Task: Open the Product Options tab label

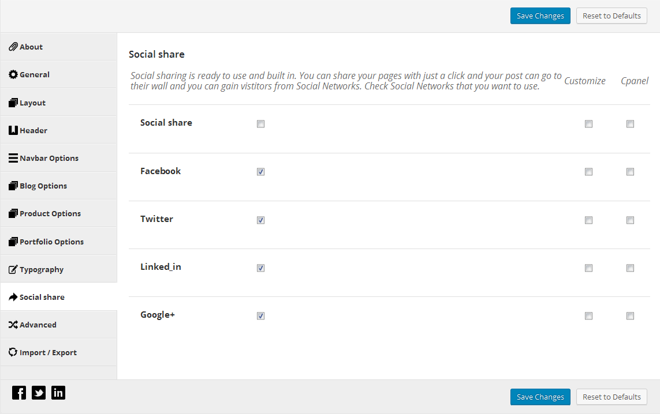Action: 50,214
